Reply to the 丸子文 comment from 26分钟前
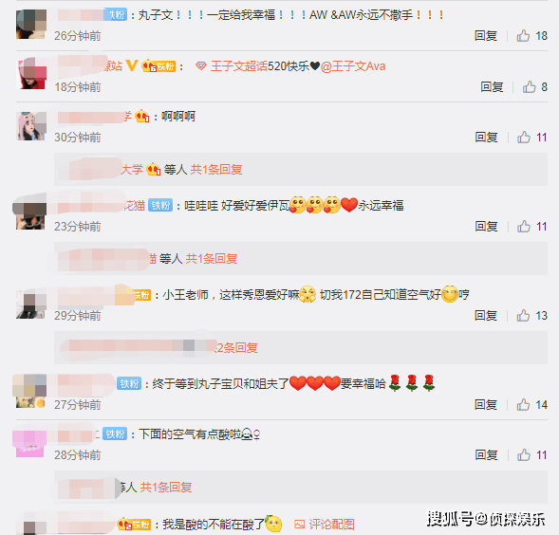This screenshot has height=535, width=559. click(x=486, y=36)
